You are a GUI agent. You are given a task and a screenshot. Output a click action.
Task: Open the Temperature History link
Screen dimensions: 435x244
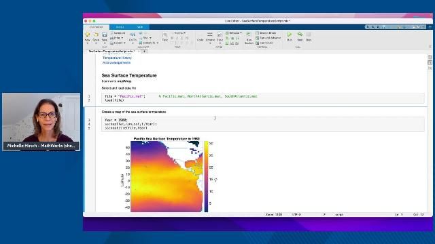coord(117,58)
